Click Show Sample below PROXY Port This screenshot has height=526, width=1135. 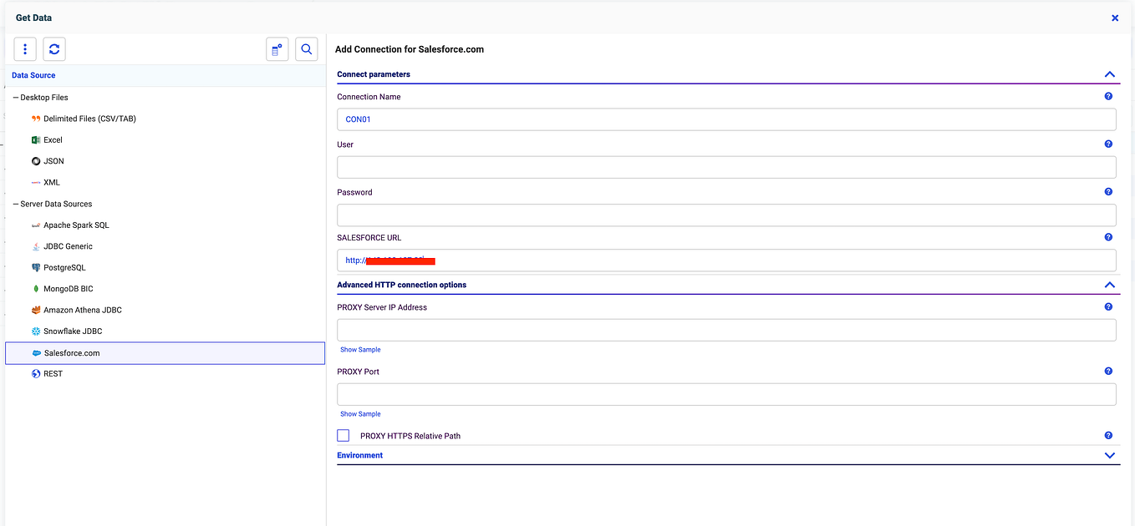(x=360, y=413)
